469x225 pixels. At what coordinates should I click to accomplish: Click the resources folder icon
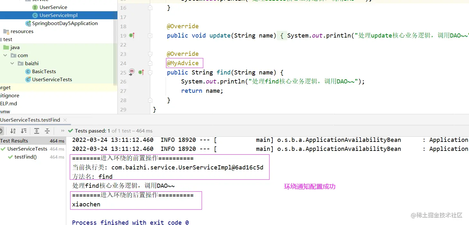(6, 31)
